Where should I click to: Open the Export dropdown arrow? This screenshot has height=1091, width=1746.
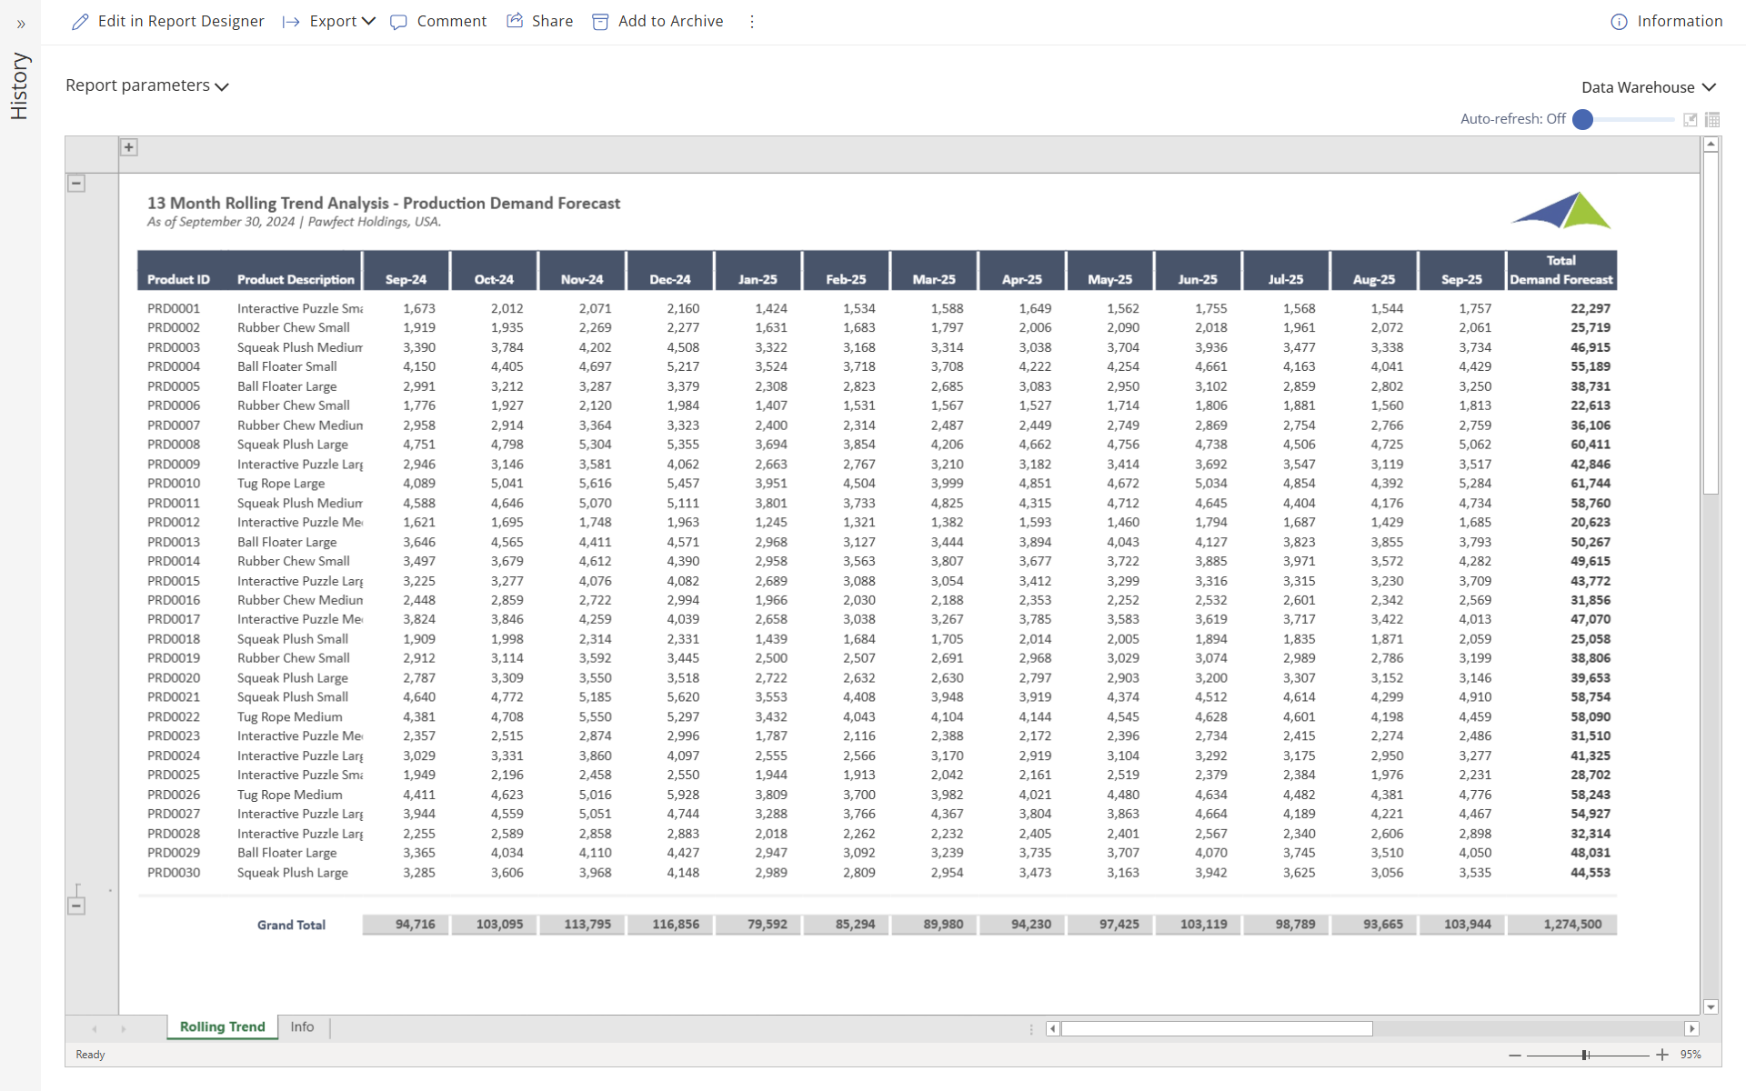click(x=368, y=21)
